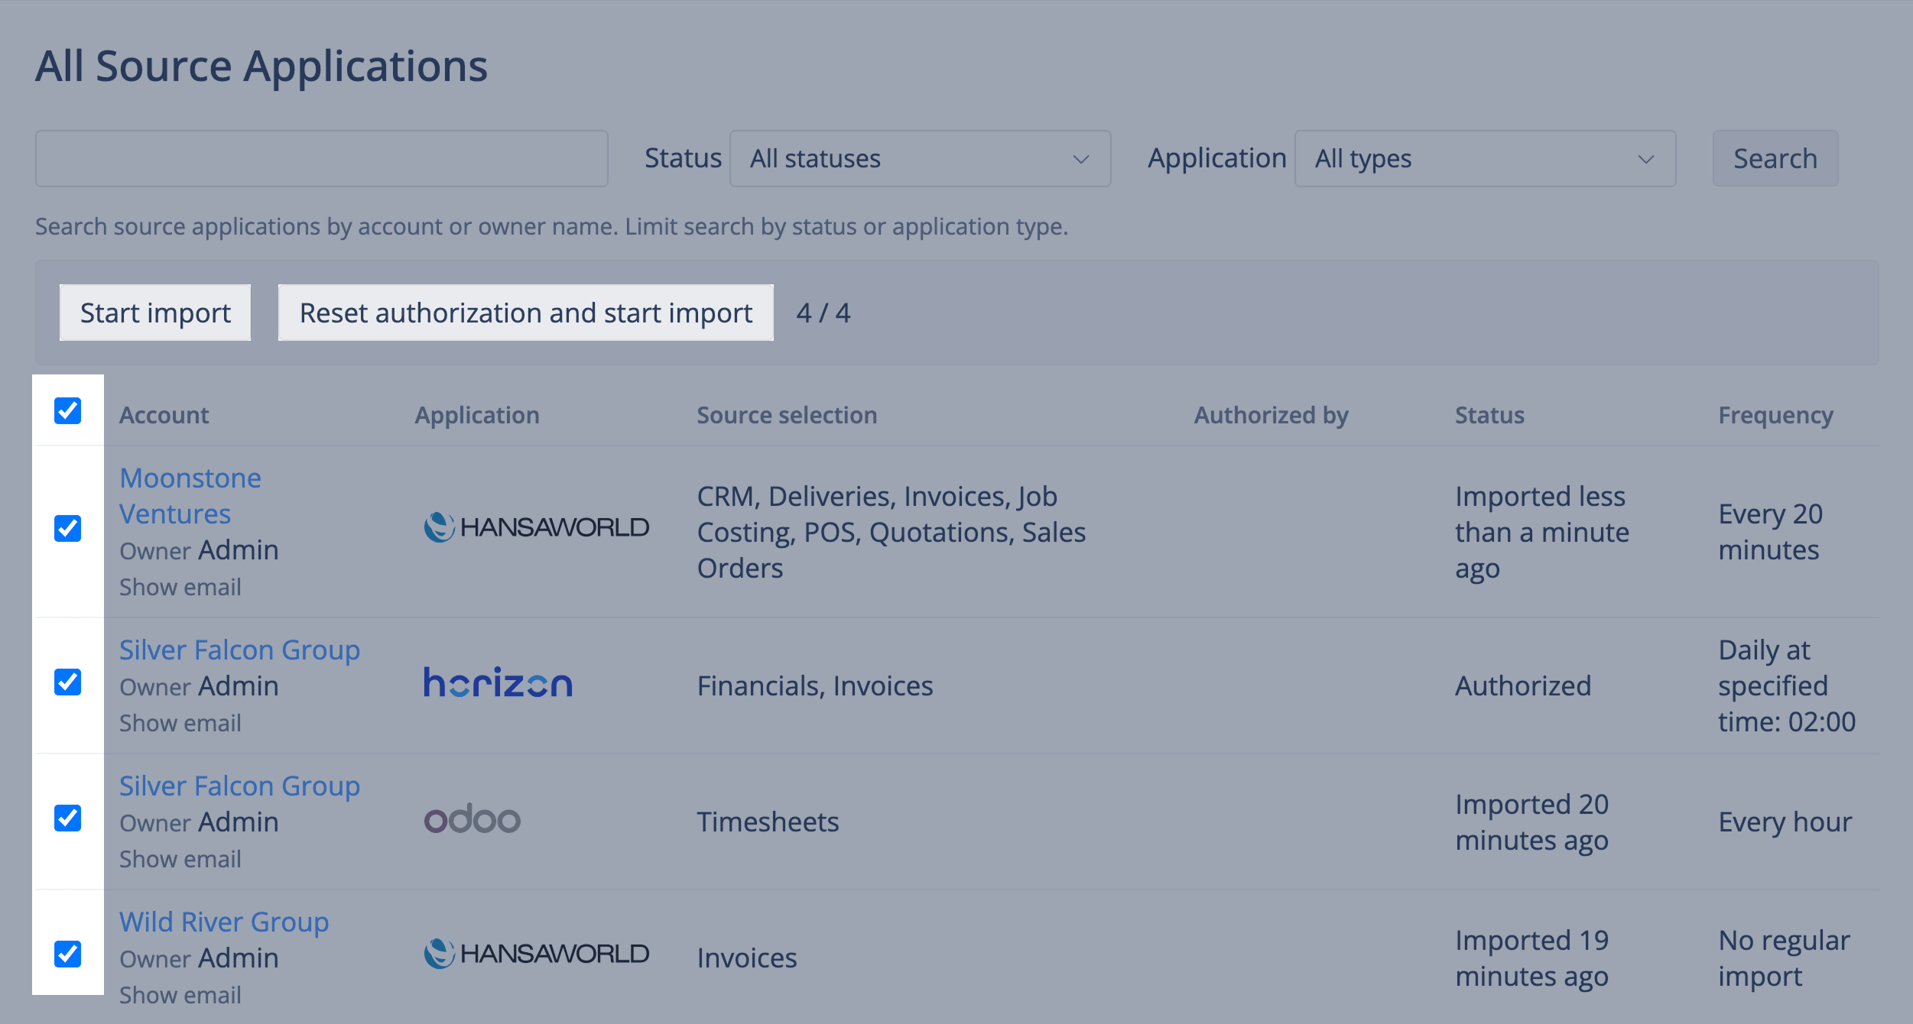The width and height of the screenshot is (1913, 1024).
Task: Uncheck the Silver Falcon Group Horizon row checkbox
Action: (x=68, y=682)
